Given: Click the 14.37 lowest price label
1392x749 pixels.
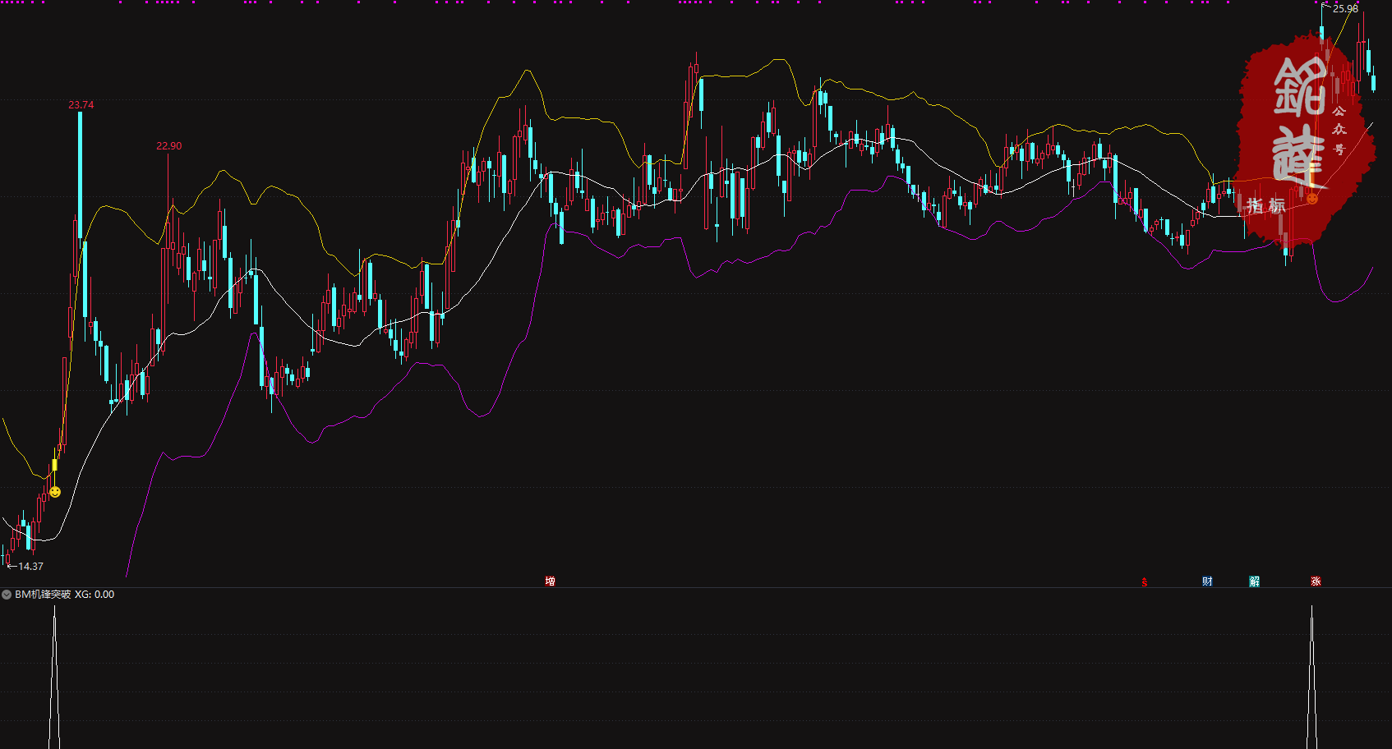Looking at the screenshot, I should pos(30,567).
